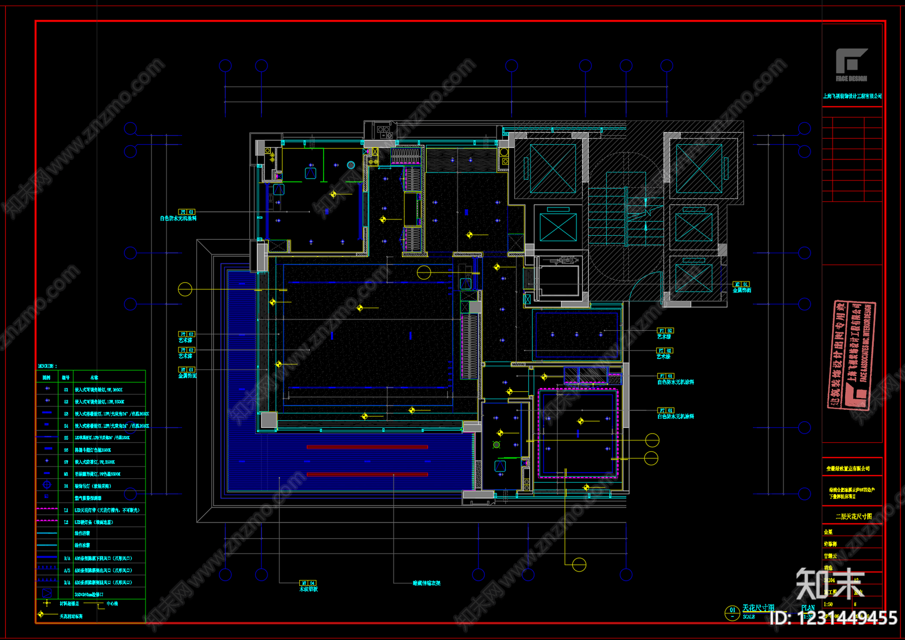Select the 暗藏伸缩衣架 annotation label
The width and height of the screenshot is (905, 640).
point(426,583)
